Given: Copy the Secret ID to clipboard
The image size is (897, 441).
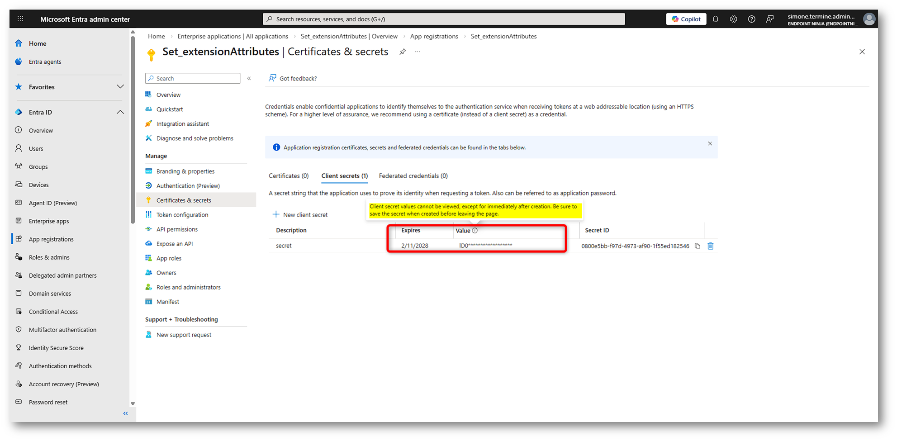Looking at the screenshot, I should [x=698, y=246].
